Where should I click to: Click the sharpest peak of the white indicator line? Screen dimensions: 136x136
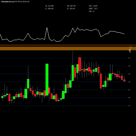(x=47, y=27)
